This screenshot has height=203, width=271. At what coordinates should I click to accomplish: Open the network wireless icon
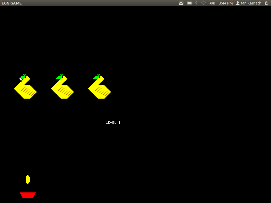[x=203, y=3]
